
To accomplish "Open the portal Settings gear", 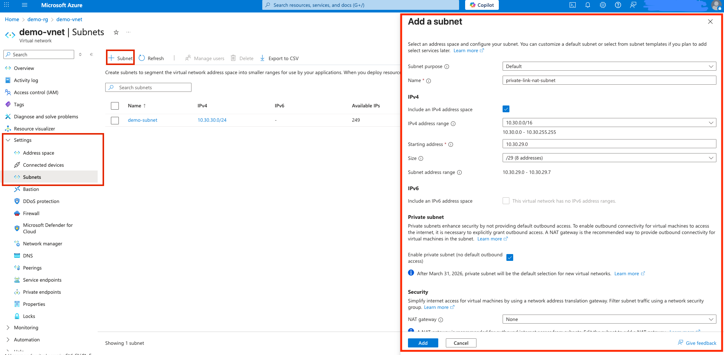I will (x=603, y=5).
